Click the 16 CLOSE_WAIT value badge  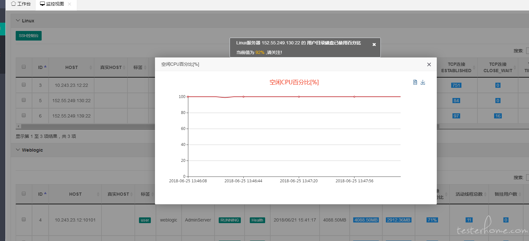(x=498, y=116)
